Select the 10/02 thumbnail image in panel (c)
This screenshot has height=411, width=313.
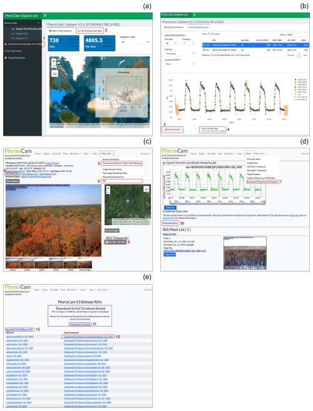pos(13,263)
